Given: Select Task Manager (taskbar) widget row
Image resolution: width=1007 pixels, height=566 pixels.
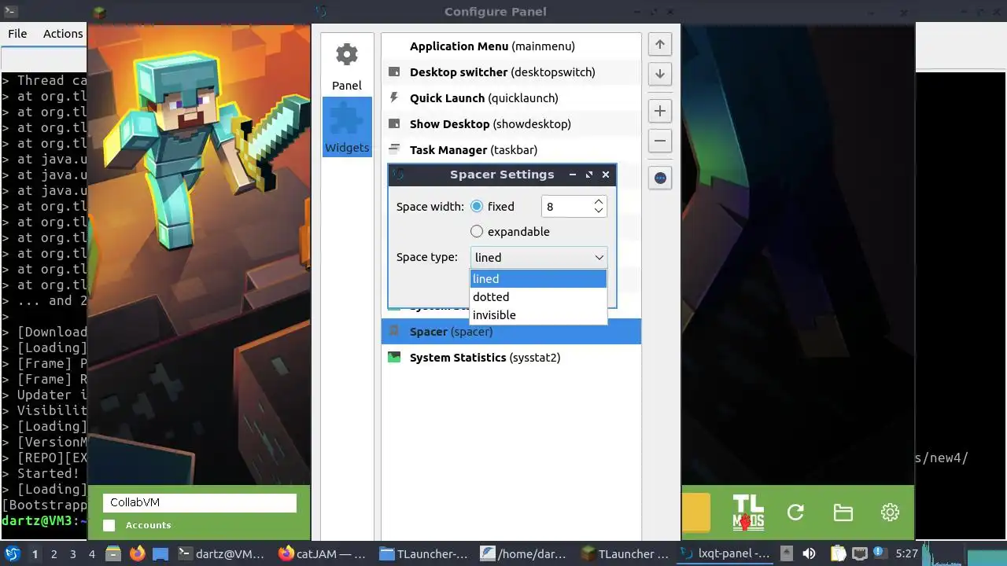Looking at the screenshot, I should point(511,150).
